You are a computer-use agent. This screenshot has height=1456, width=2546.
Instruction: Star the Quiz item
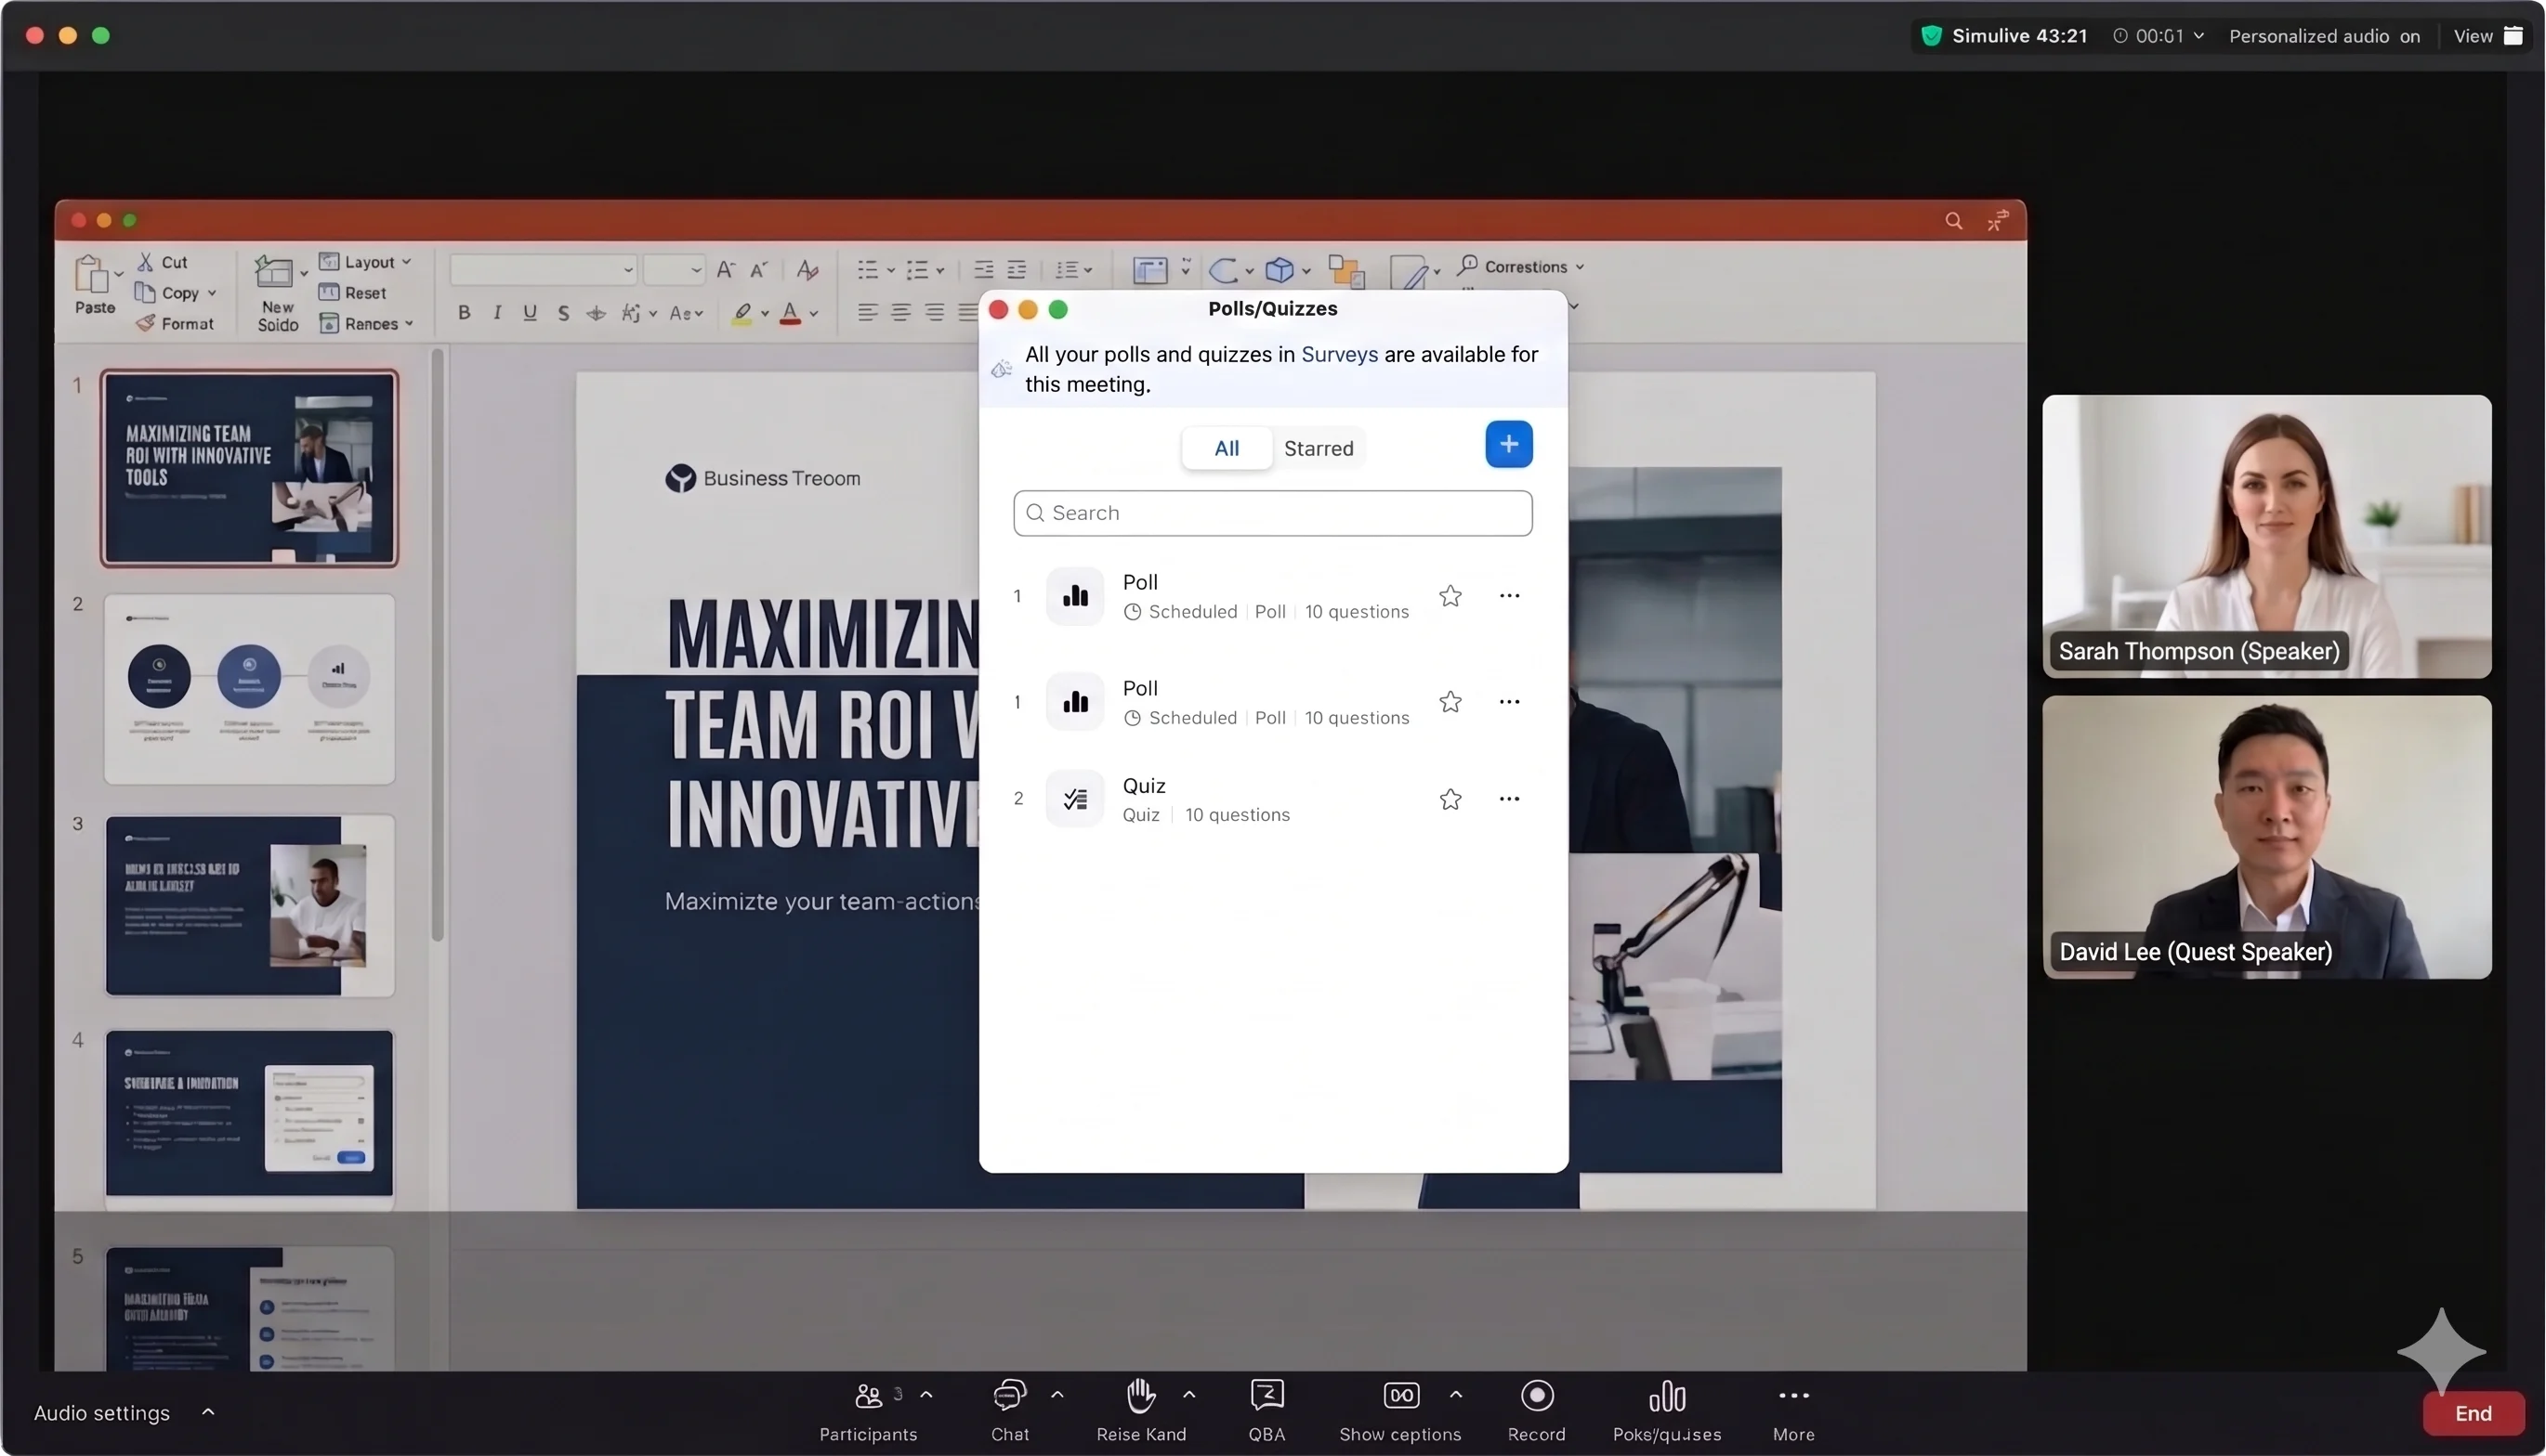coord(1450,799)
